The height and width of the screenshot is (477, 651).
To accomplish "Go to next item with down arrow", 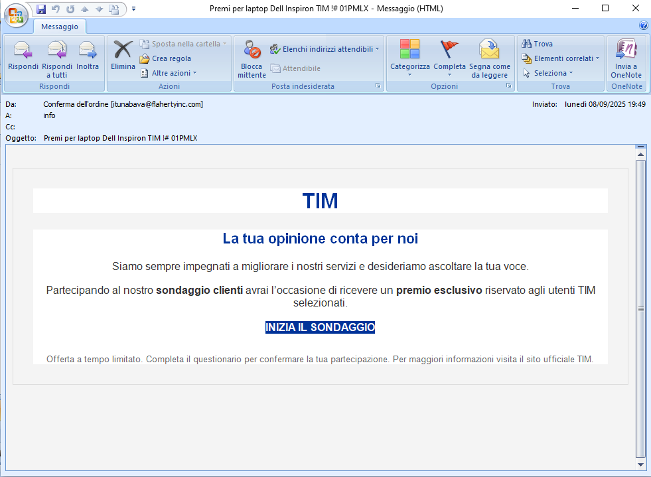I will [100, 9].
